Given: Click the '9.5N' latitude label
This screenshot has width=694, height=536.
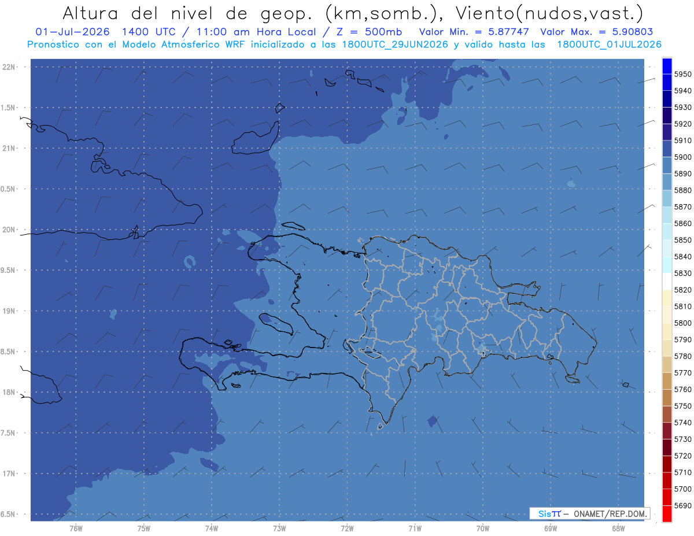Looking at the screenshot, I should point(9,271).
